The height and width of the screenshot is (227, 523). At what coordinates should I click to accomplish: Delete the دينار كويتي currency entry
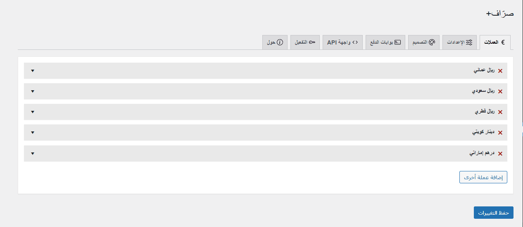tap(500, 133)
